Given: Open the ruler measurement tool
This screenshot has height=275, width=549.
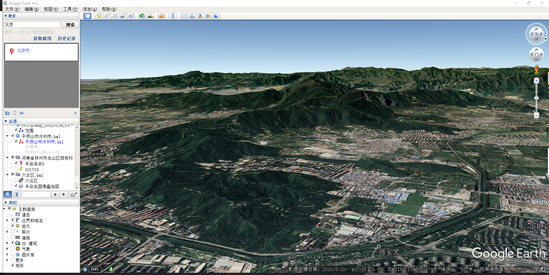Looking at the screenshot, I should pyautogui.click(x=173, y=16).
